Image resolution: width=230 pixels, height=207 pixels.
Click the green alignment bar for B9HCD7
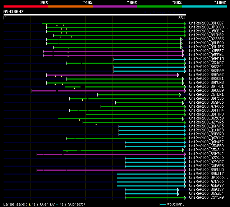coord(113,23)
